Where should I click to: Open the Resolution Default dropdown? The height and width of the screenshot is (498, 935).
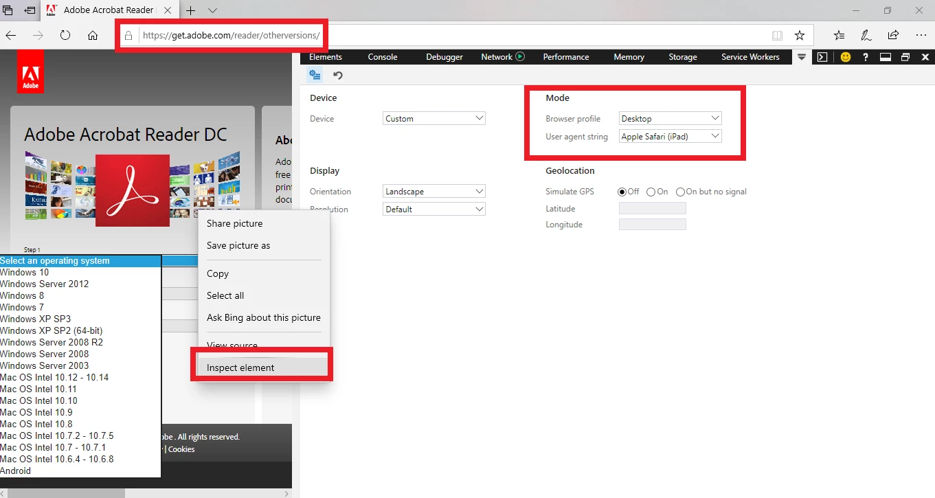[434, 210]
